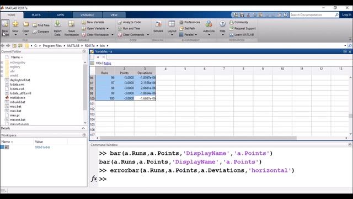
Task: Expand the Command Window actions menu
Action: pyautogui.click(x=350, y=145)
